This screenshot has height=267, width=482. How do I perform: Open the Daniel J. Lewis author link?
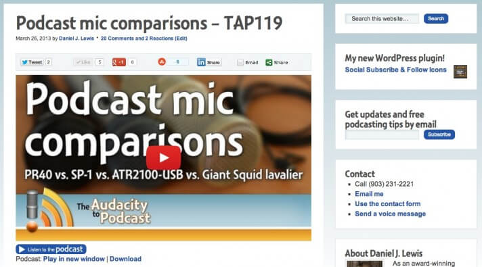(x=76, y=39)
